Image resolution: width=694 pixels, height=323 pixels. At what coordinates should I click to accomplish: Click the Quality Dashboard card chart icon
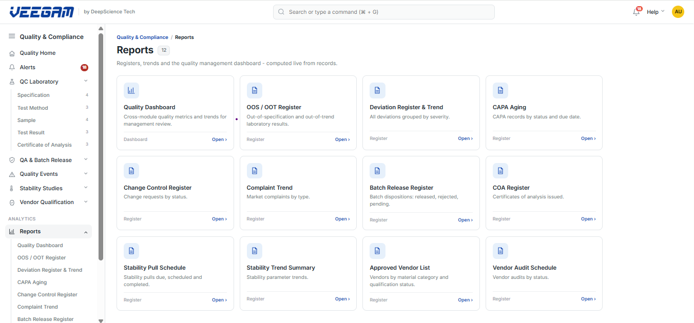tap(131, 90)
